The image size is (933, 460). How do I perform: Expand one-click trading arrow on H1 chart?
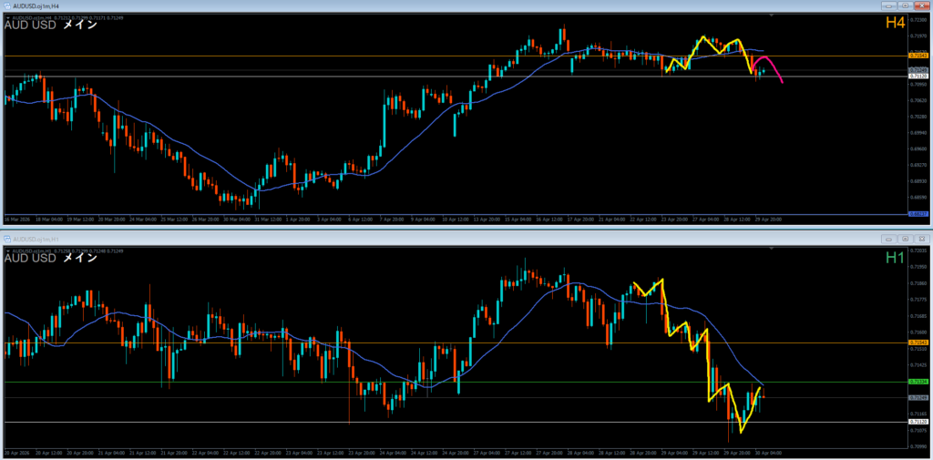[x=8, y=250]
